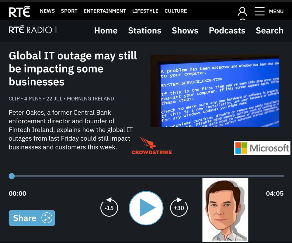The image size is (292, 243).
Task: Click the headline 'Global IT outage may still be impacting some businesses'
Action: point(73,69)
